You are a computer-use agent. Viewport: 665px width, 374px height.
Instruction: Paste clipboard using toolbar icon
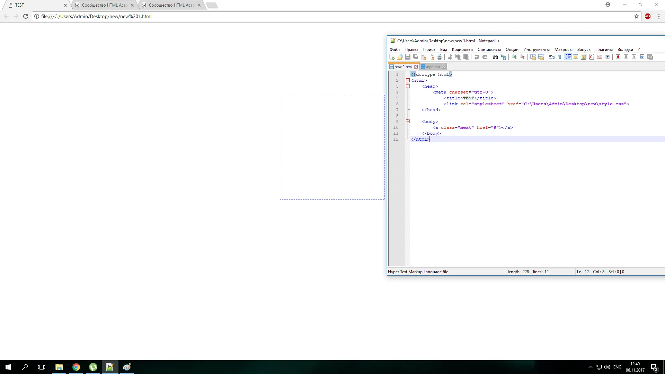pos(466,57)
